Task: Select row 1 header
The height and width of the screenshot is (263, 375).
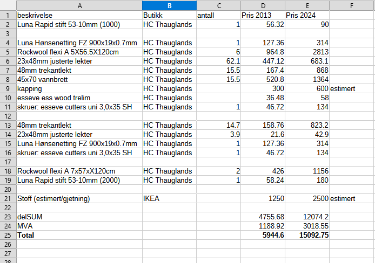Action: [x=8, y=15]
